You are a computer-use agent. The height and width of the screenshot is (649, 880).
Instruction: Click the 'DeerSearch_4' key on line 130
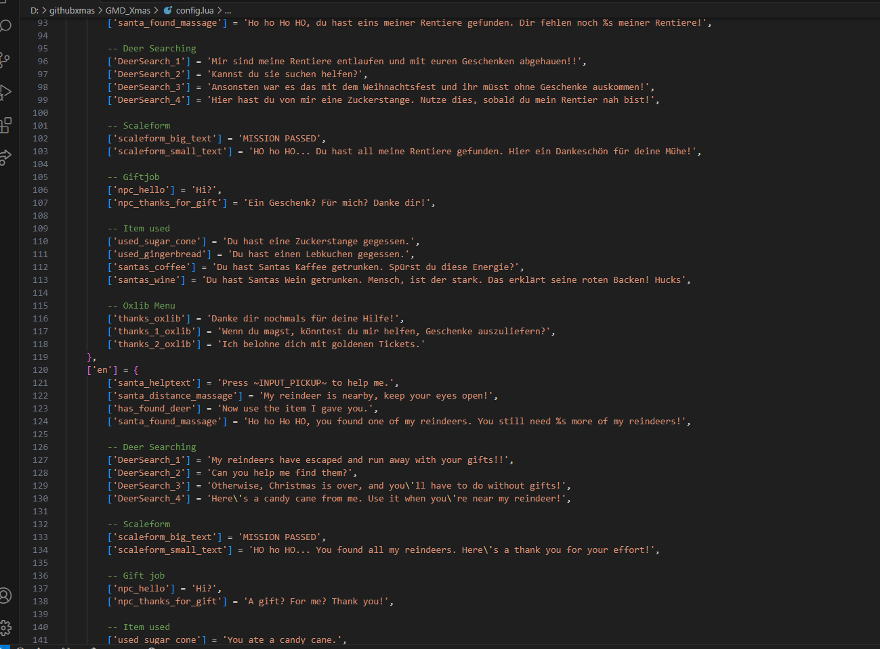[149, 499]
